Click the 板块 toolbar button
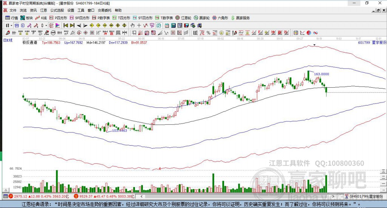The height and width of the screenshot is (208, 387). (27, 18)
